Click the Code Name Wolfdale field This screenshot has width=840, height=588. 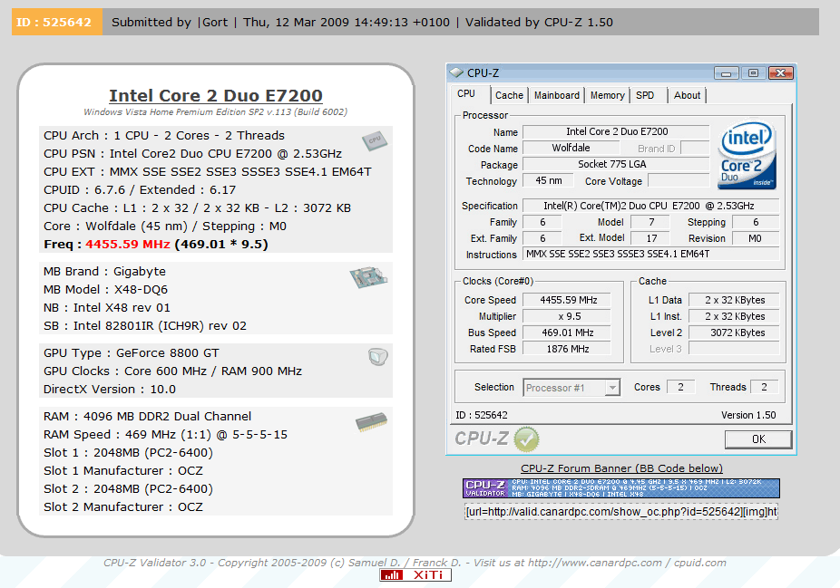[571, 149]
